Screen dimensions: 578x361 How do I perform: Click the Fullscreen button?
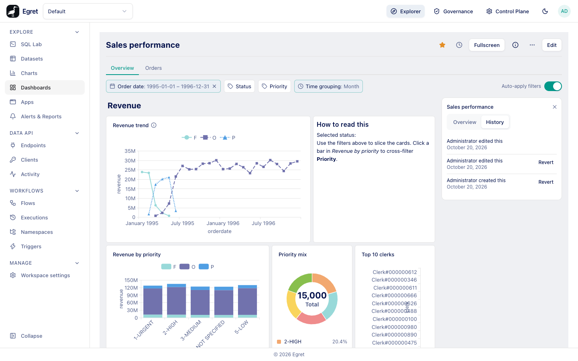pyautogui.click(x=487, y=45)
